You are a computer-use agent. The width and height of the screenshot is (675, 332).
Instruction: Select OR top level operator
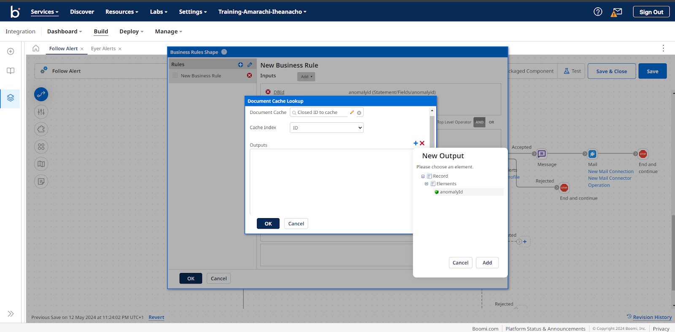pyautogui.click(x=491, y=122)
